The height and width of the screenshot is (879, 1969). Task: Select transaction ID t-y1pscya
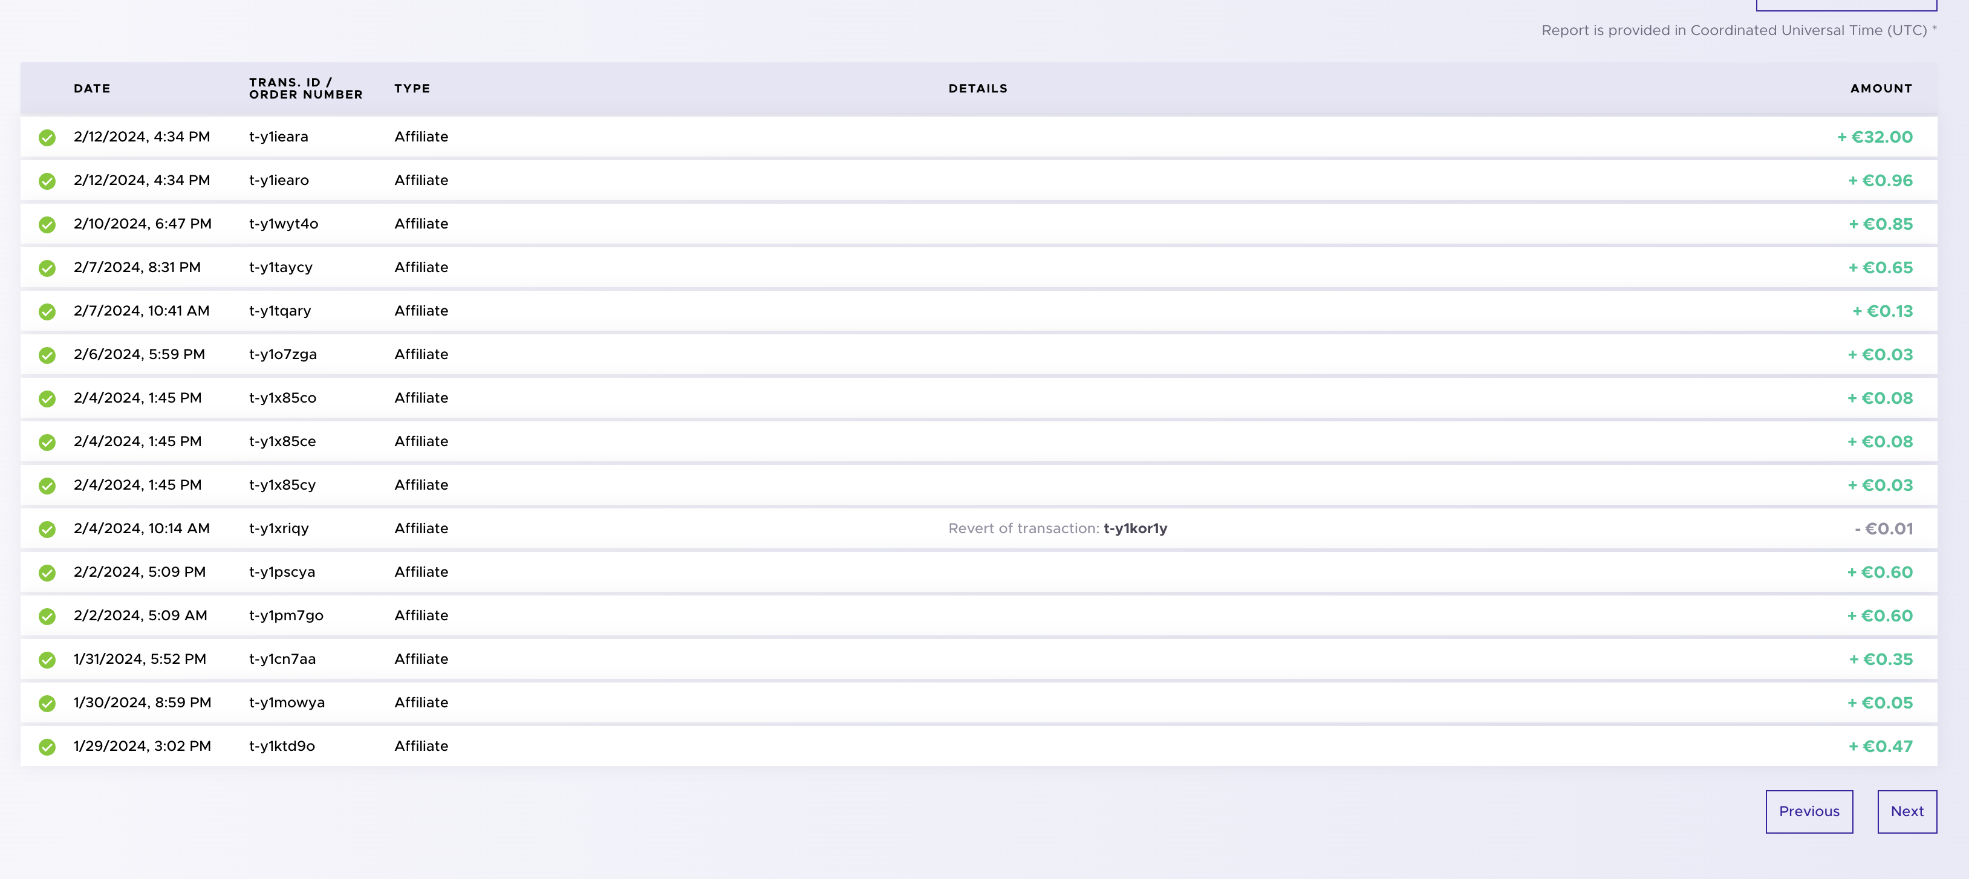(x=282, y=572)
